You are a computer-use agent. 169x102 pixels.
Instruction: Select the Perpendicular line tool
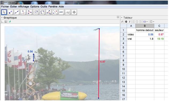point(23,12)
